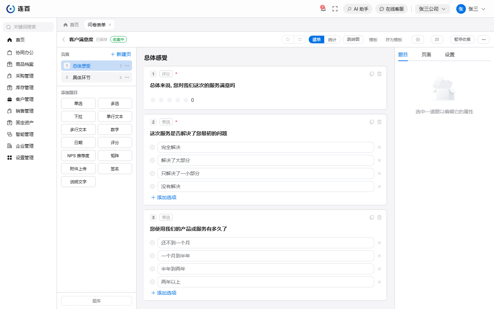Open the 张三公司 company dropdown
The height and width of the screenshot is (309, 494).
[432, 9]
